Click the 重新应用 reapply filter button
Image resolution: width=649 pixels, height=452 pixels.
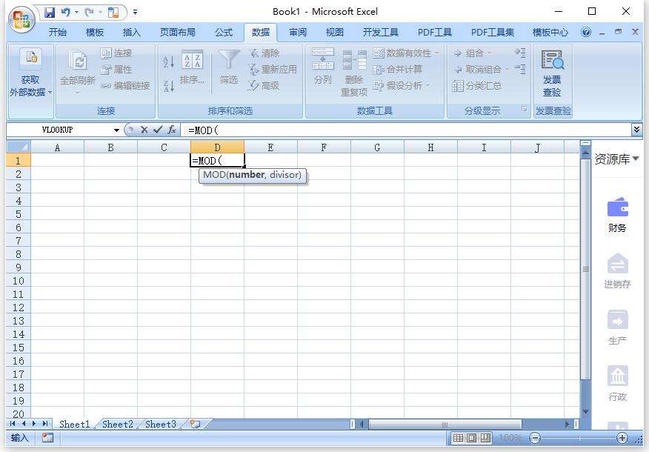coord(273,69)
